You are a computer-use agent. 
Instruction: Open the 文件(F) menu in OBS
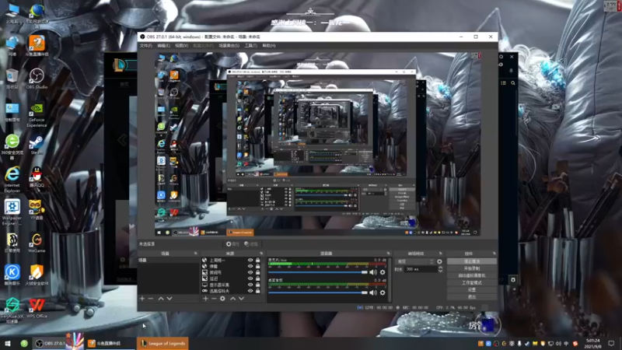pos(146,46)
